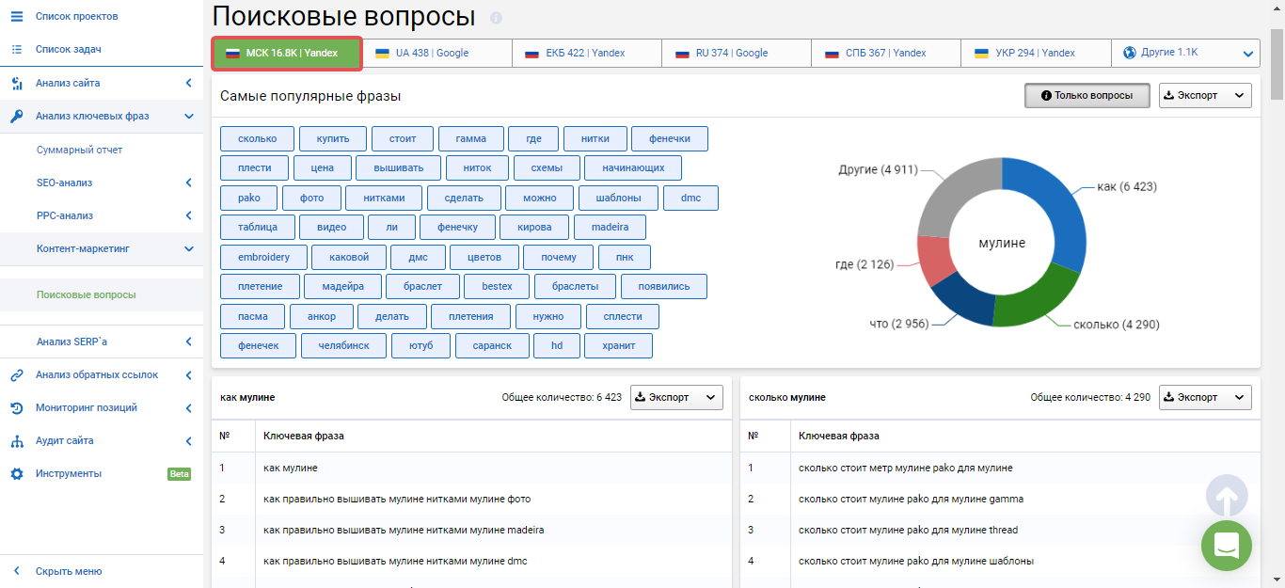This screenshot has height=588, width=1285.
Task: Click the ютуб phrase tag
Action: pos(421,345)
